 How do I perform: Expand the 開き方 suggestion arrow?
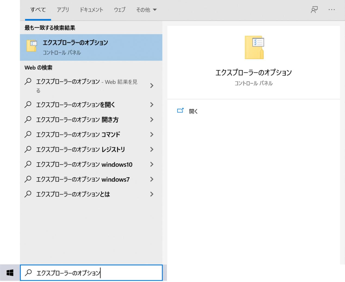point(152,120)
